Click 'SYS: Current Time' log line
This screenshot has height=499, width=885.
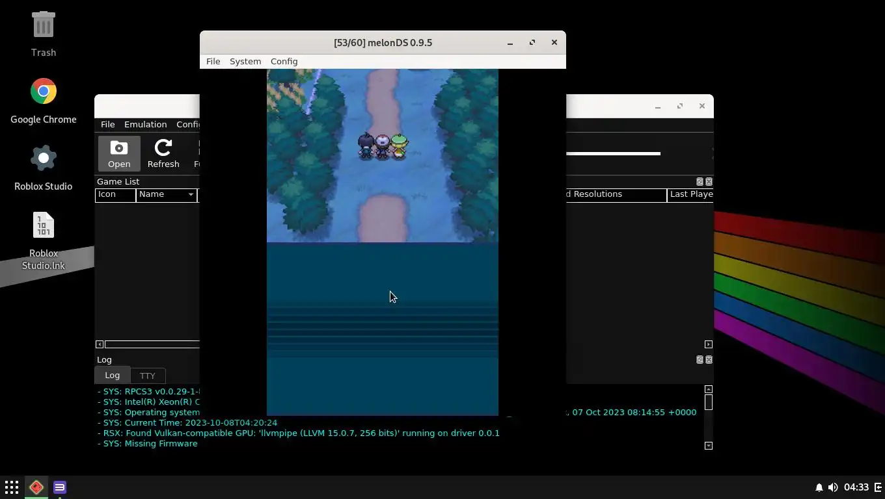[x=187, y=422]
